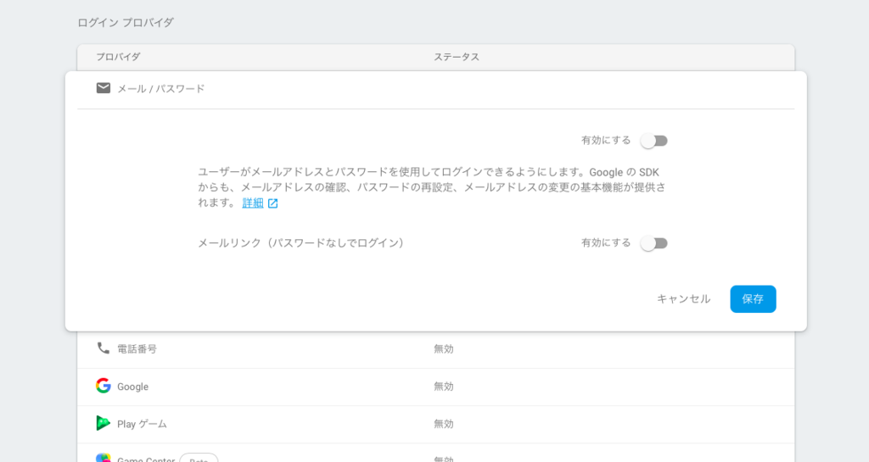Click the envelope icon beside メール / パスワード
Screen dimensions: 869x462
coord(103,88)
